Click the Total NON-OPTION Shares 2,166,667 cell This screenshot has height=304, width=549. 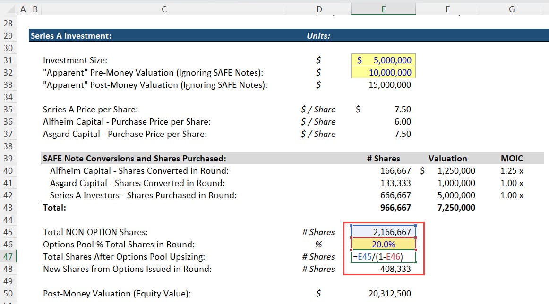point(383,232)
